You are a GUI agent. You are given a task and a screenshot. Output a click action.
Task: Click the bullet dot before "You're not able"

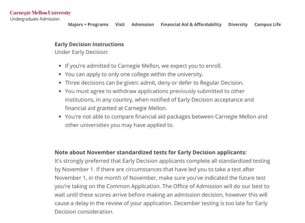[x=60, y=117]
